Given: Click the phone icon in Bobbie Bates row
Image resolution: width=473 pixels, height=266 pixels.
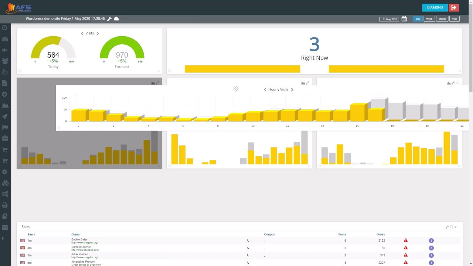Looking at the screenshot, I should click(248, 241).
